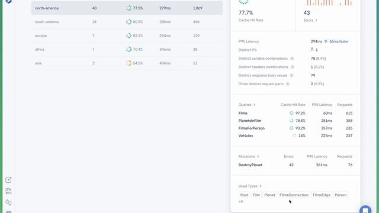Screen dimensions: 379x213
Task: Select the Planet type tag
Action: pyautogui.click(x=269, y=195)
